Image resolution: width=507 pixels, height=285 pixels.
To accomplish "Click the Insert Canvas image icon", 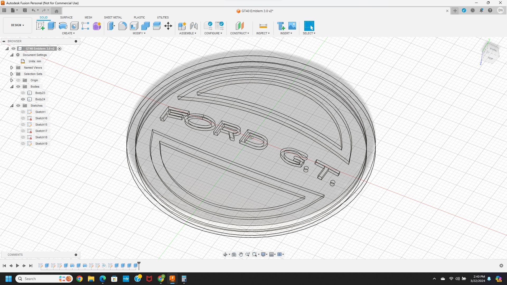I will (292, 26).
